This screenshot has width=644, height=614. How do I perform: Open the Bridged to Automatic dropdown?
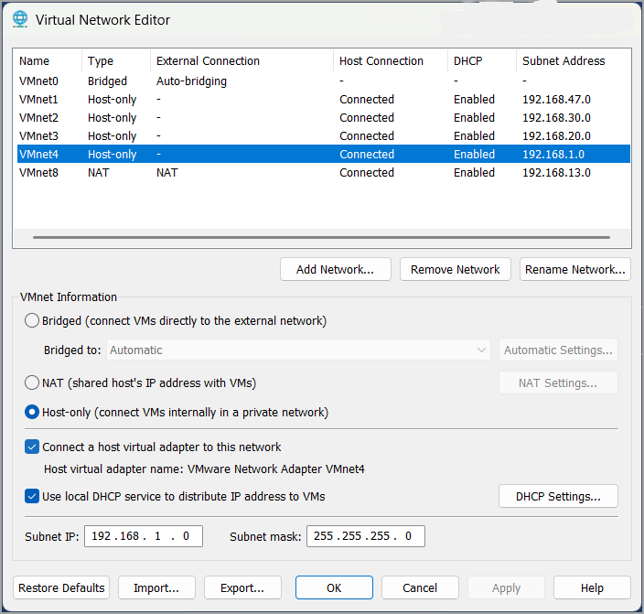click(298, 350)
